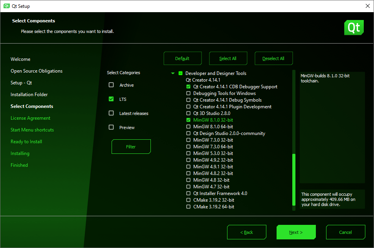This screenshot has height=248, width=374.
Task: Collapse the Developer and Designer Tools tree
Action: 173,73
